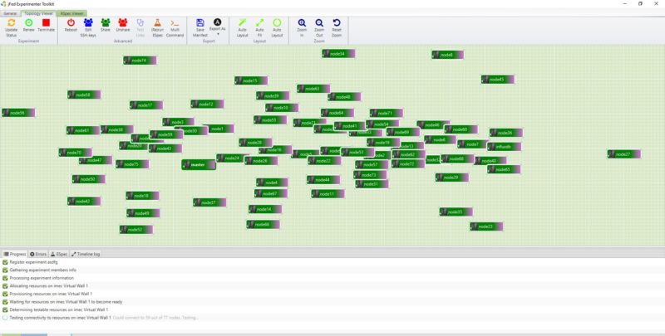Click the green Share icon
This screenshot has width=665, height=336.
coord(106,23)
